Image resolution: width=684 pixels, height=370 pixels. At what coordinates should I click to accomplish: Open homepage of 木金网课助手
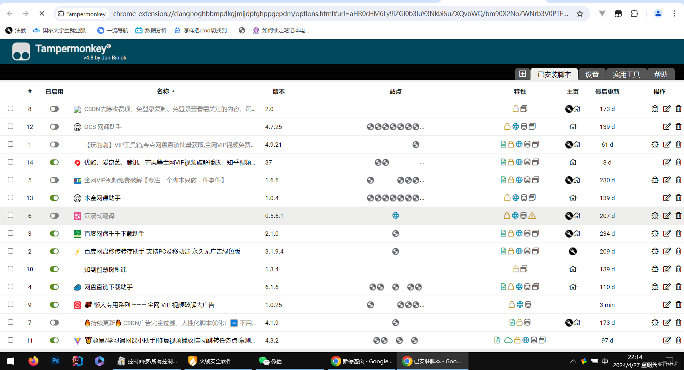[x=573, y=198]
